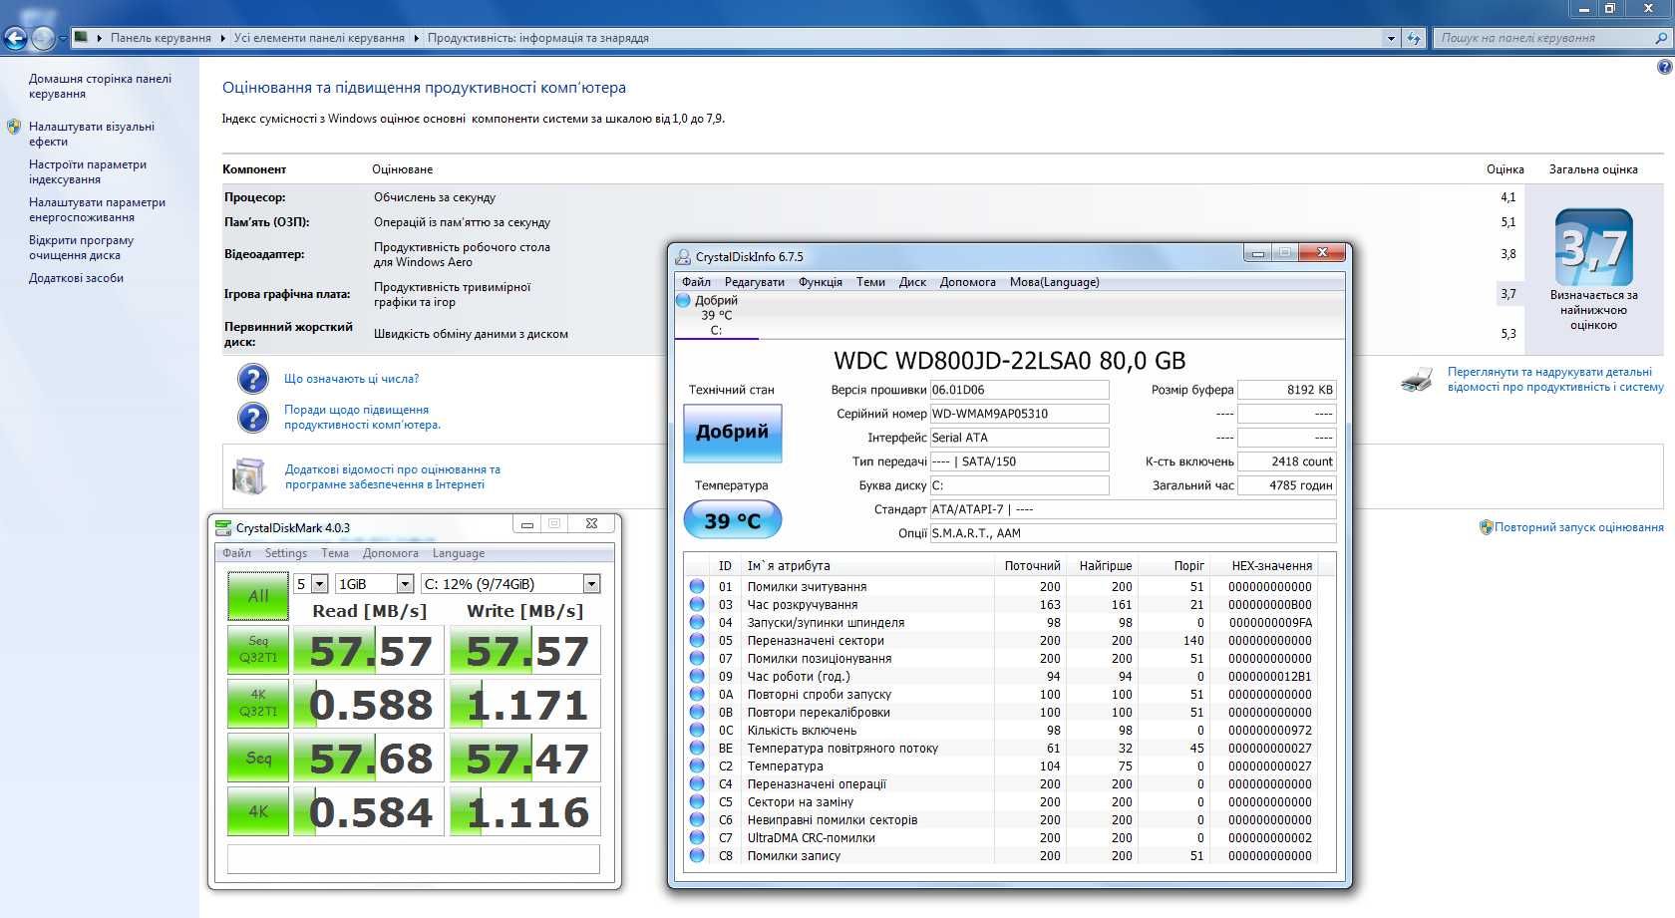Click the 3,7 overall score badge
The height and width of the screenshot is (918, 1675).
(1593, 247)
